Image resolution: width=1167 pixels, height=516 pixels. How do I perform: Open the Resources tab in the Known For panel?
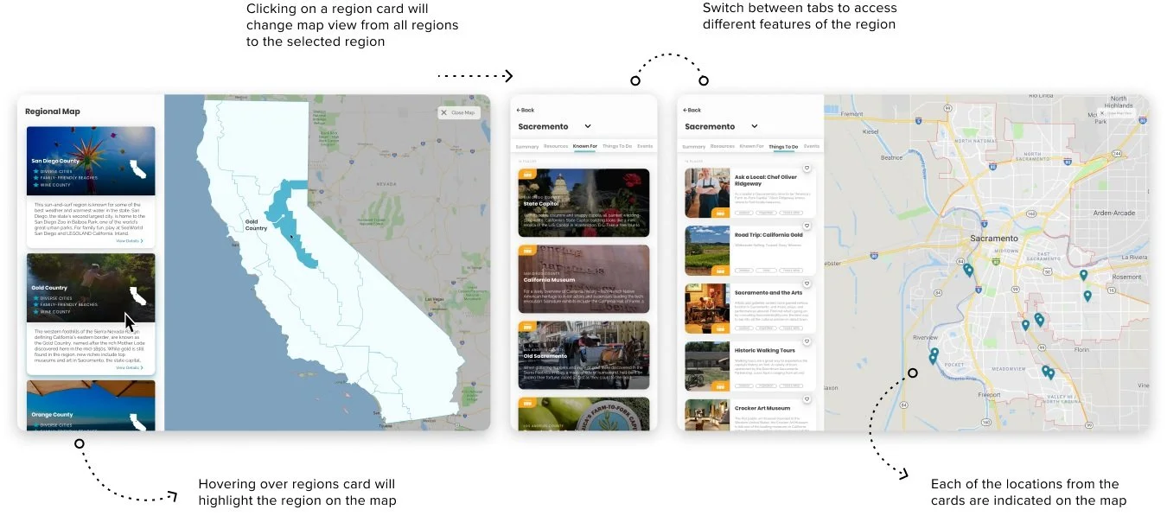556,146
